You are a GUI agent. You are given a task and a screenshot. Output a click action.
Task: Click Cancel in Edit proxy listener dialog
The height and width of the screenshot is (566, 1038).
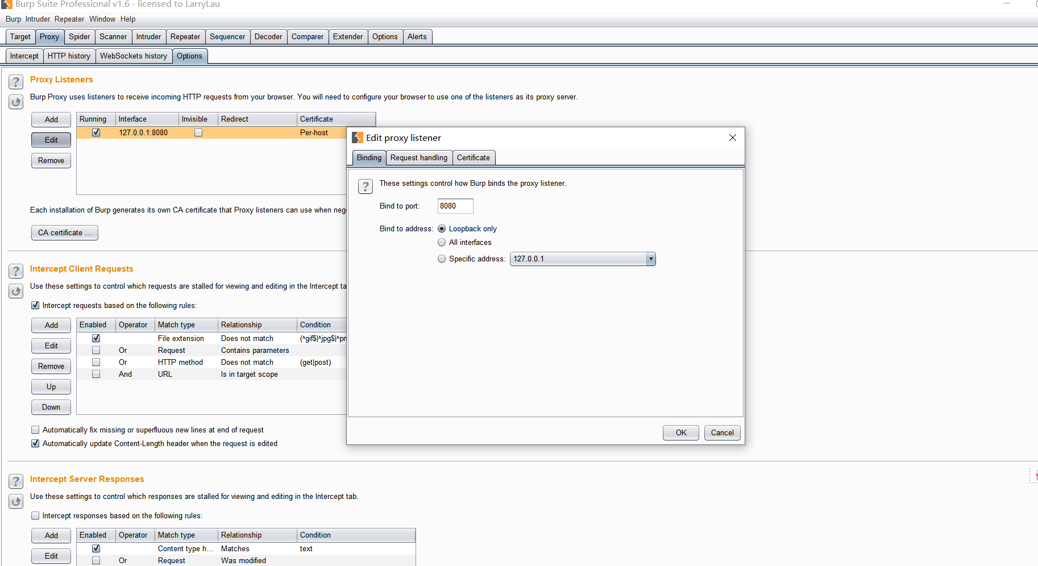(722, 432)
